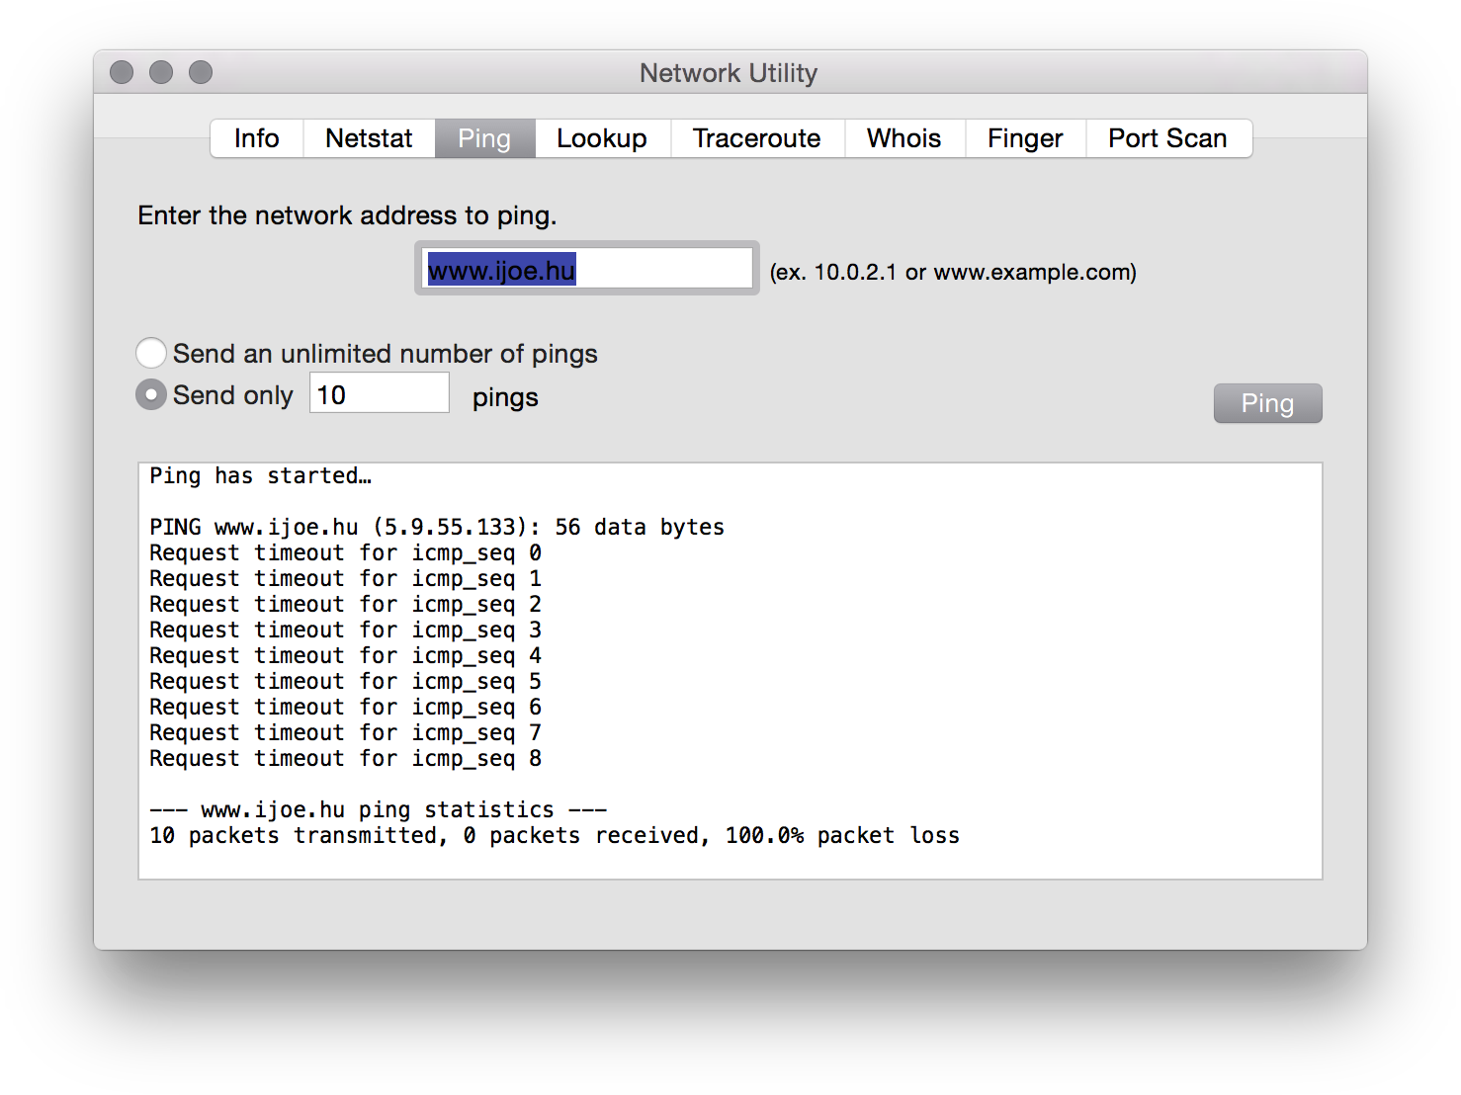Start pinging with the Ping button
This screenshot has width=1461, height=1095.
click(x=1267, y=403)
